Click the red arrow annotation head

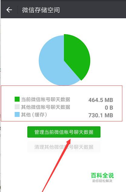tap(68, 142)
